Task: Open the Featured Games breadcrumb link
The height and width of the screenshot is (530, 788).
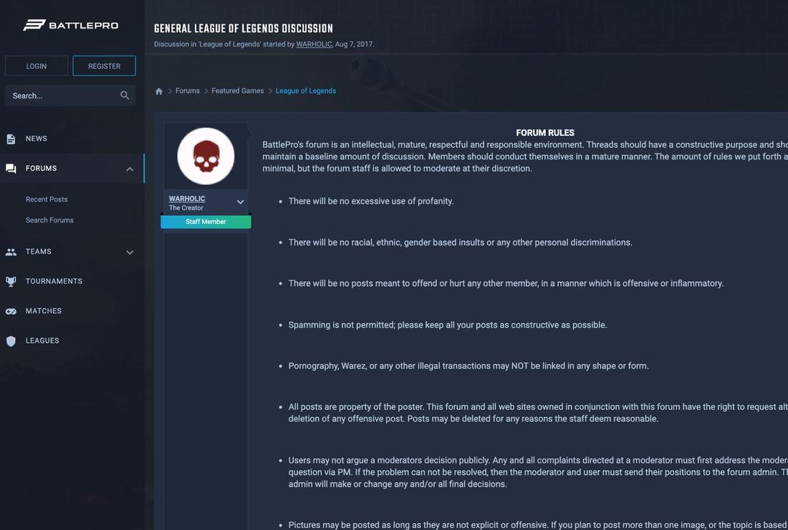Action: [237, 91]
